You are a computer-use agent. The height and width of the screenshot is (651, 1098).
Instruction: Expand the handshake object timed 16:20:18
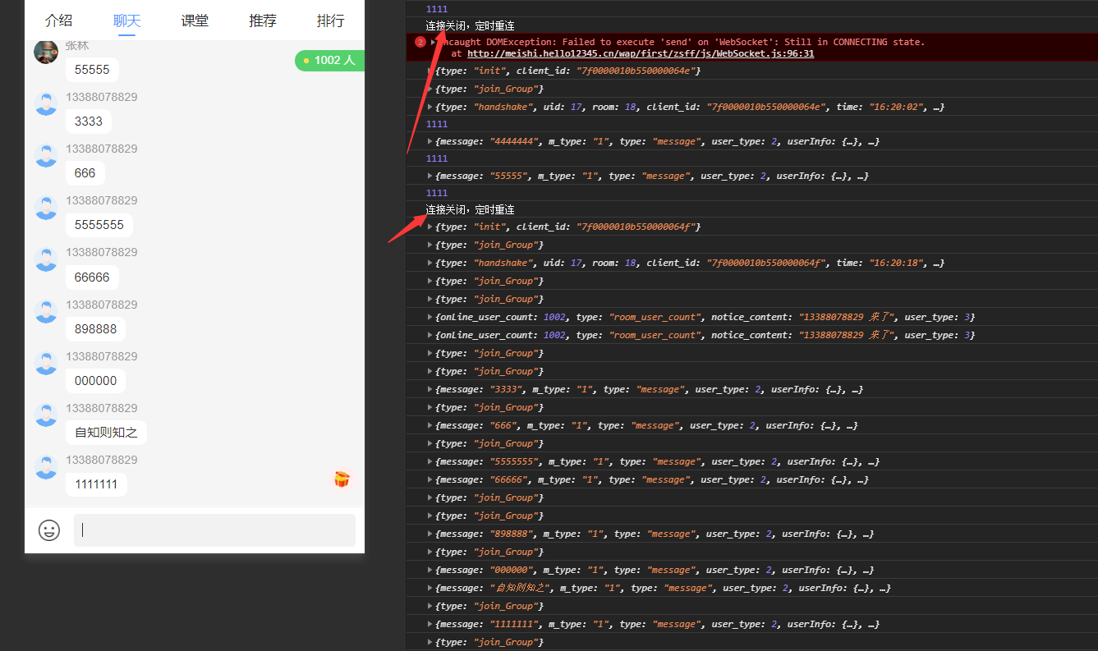[x=430, y=263]
